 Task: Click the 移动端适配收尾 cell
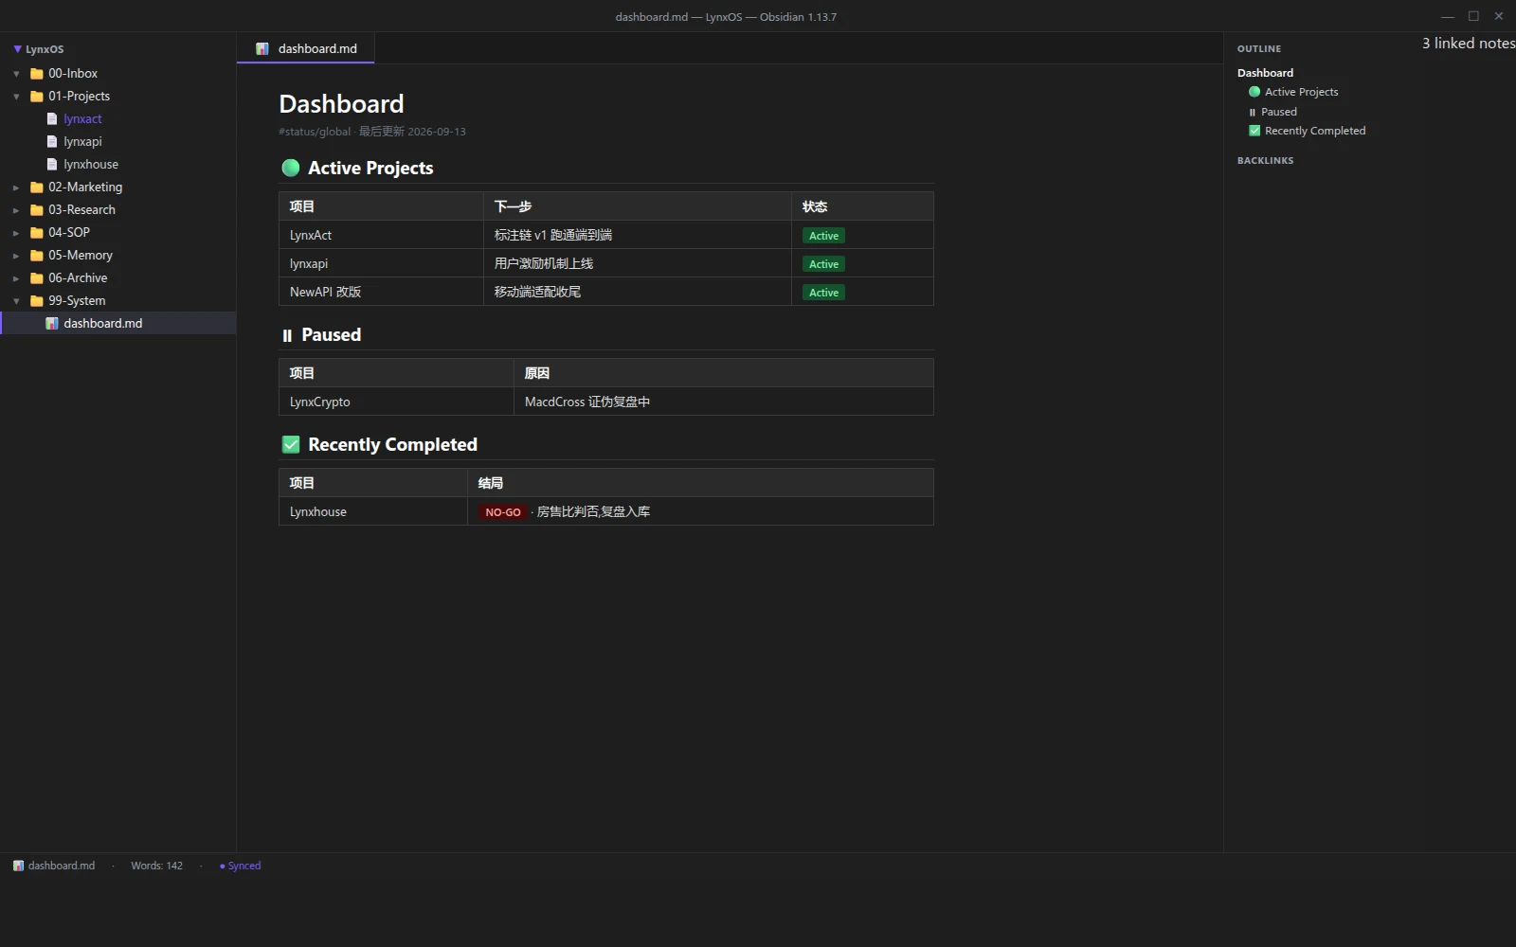pos(638,292)
